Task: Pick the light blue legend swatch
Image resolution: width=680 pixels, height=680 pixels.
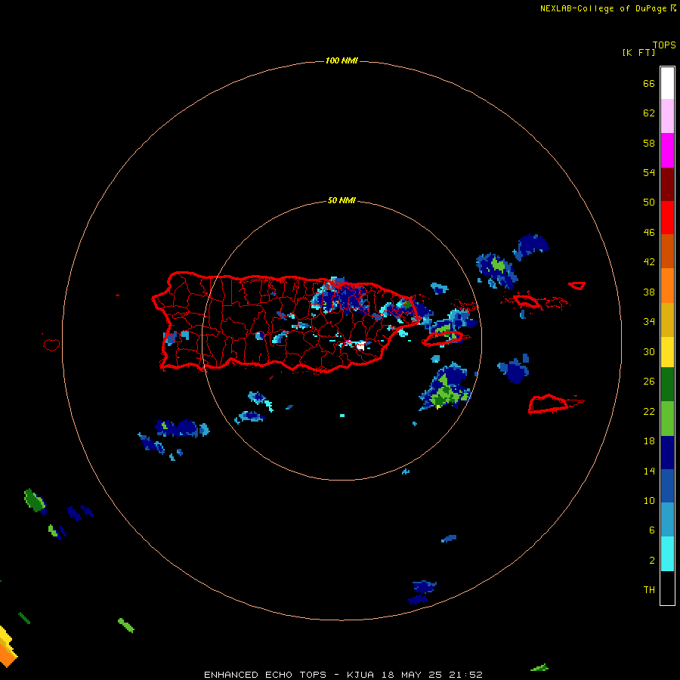Action: tap(667, 520)
